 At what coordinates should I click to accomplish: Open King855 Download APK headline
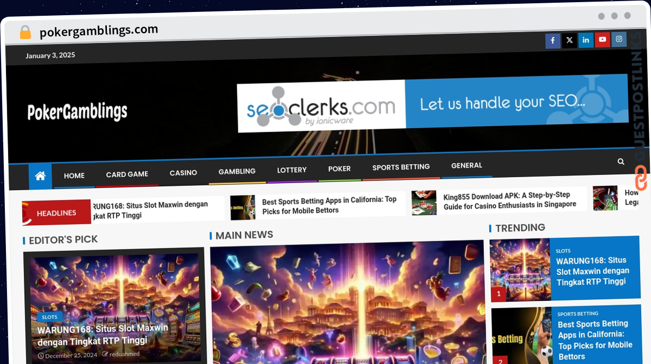[510, 200]
